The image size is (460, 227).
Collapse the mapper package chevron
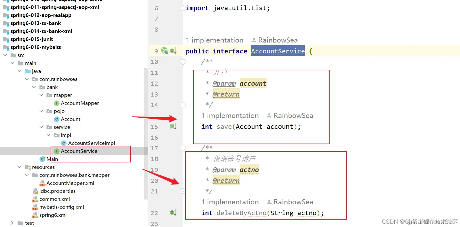[x=41, y=95]
